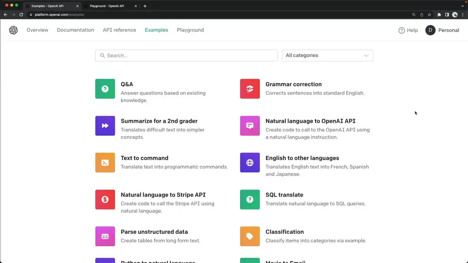Click the text 'Create tables from long form text.'

click(x=161, y=241)
